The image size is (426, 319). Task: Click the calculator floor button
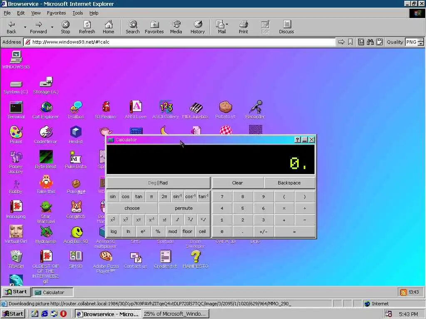pos(188,231)
